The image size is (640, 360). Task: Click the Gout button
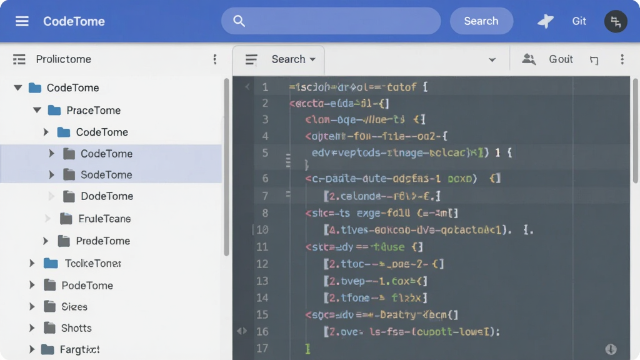coord(561,59)
